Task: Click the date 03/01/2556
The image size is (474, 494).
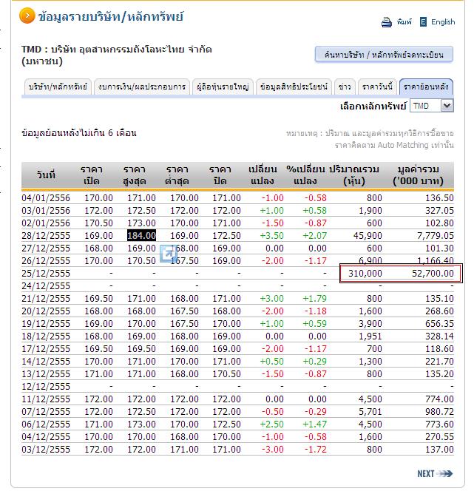Action: (x=46, y=211)
